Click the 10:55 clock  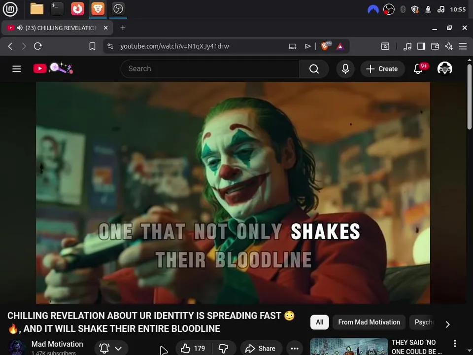pyautogui.click(x=458, y=9)
